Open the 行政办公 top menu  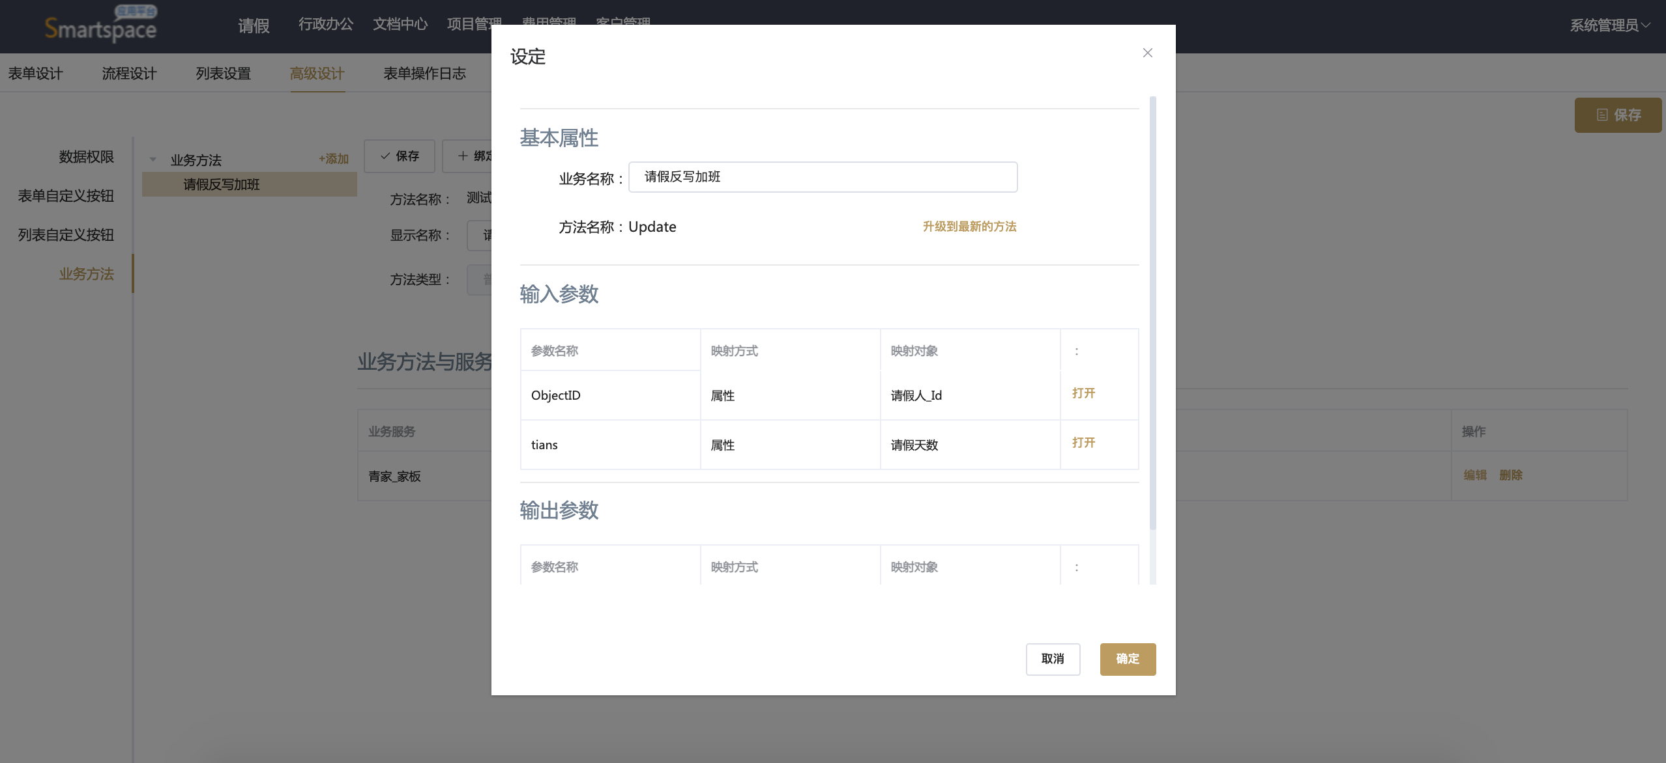(x=326, y=25)
